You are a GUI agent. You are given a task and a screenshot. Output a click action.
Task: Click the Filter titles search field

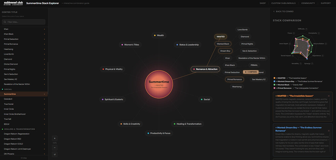pos(24,22)
